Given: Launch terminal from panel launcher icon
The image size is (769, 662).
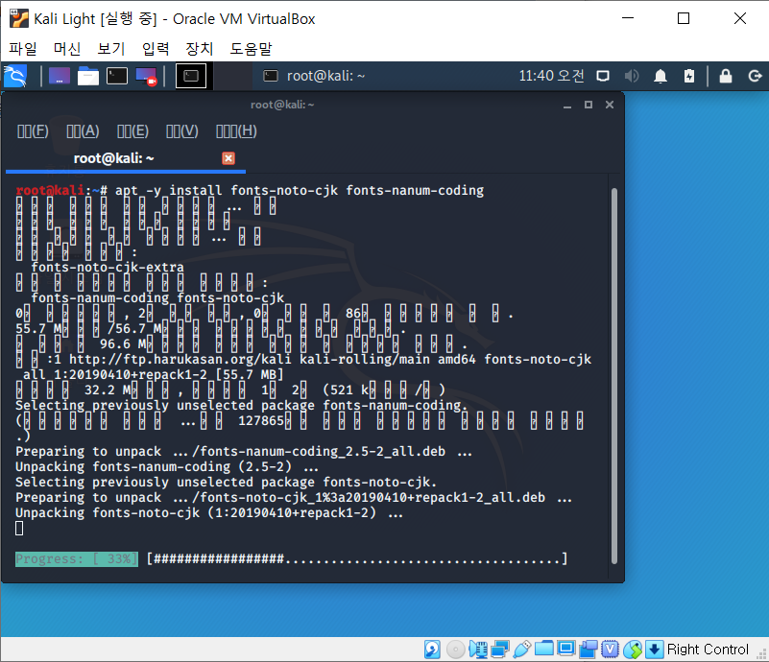Looking at the screenshot, I should [117, 76].
